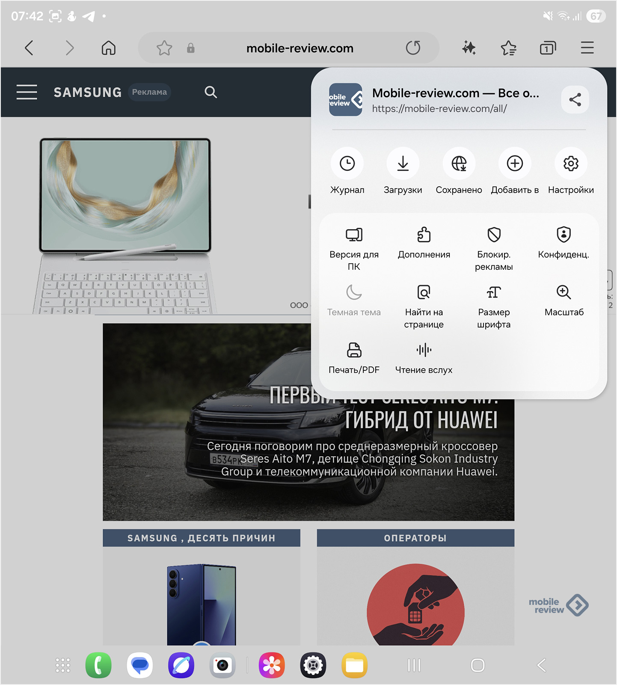Screen dimensions: 617x685
Task: Go back with browser back arrow
Action: click(x=29, y=48)
